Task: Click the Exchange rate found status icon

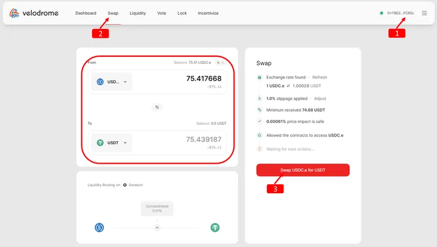Action: (x=259, y=77)
